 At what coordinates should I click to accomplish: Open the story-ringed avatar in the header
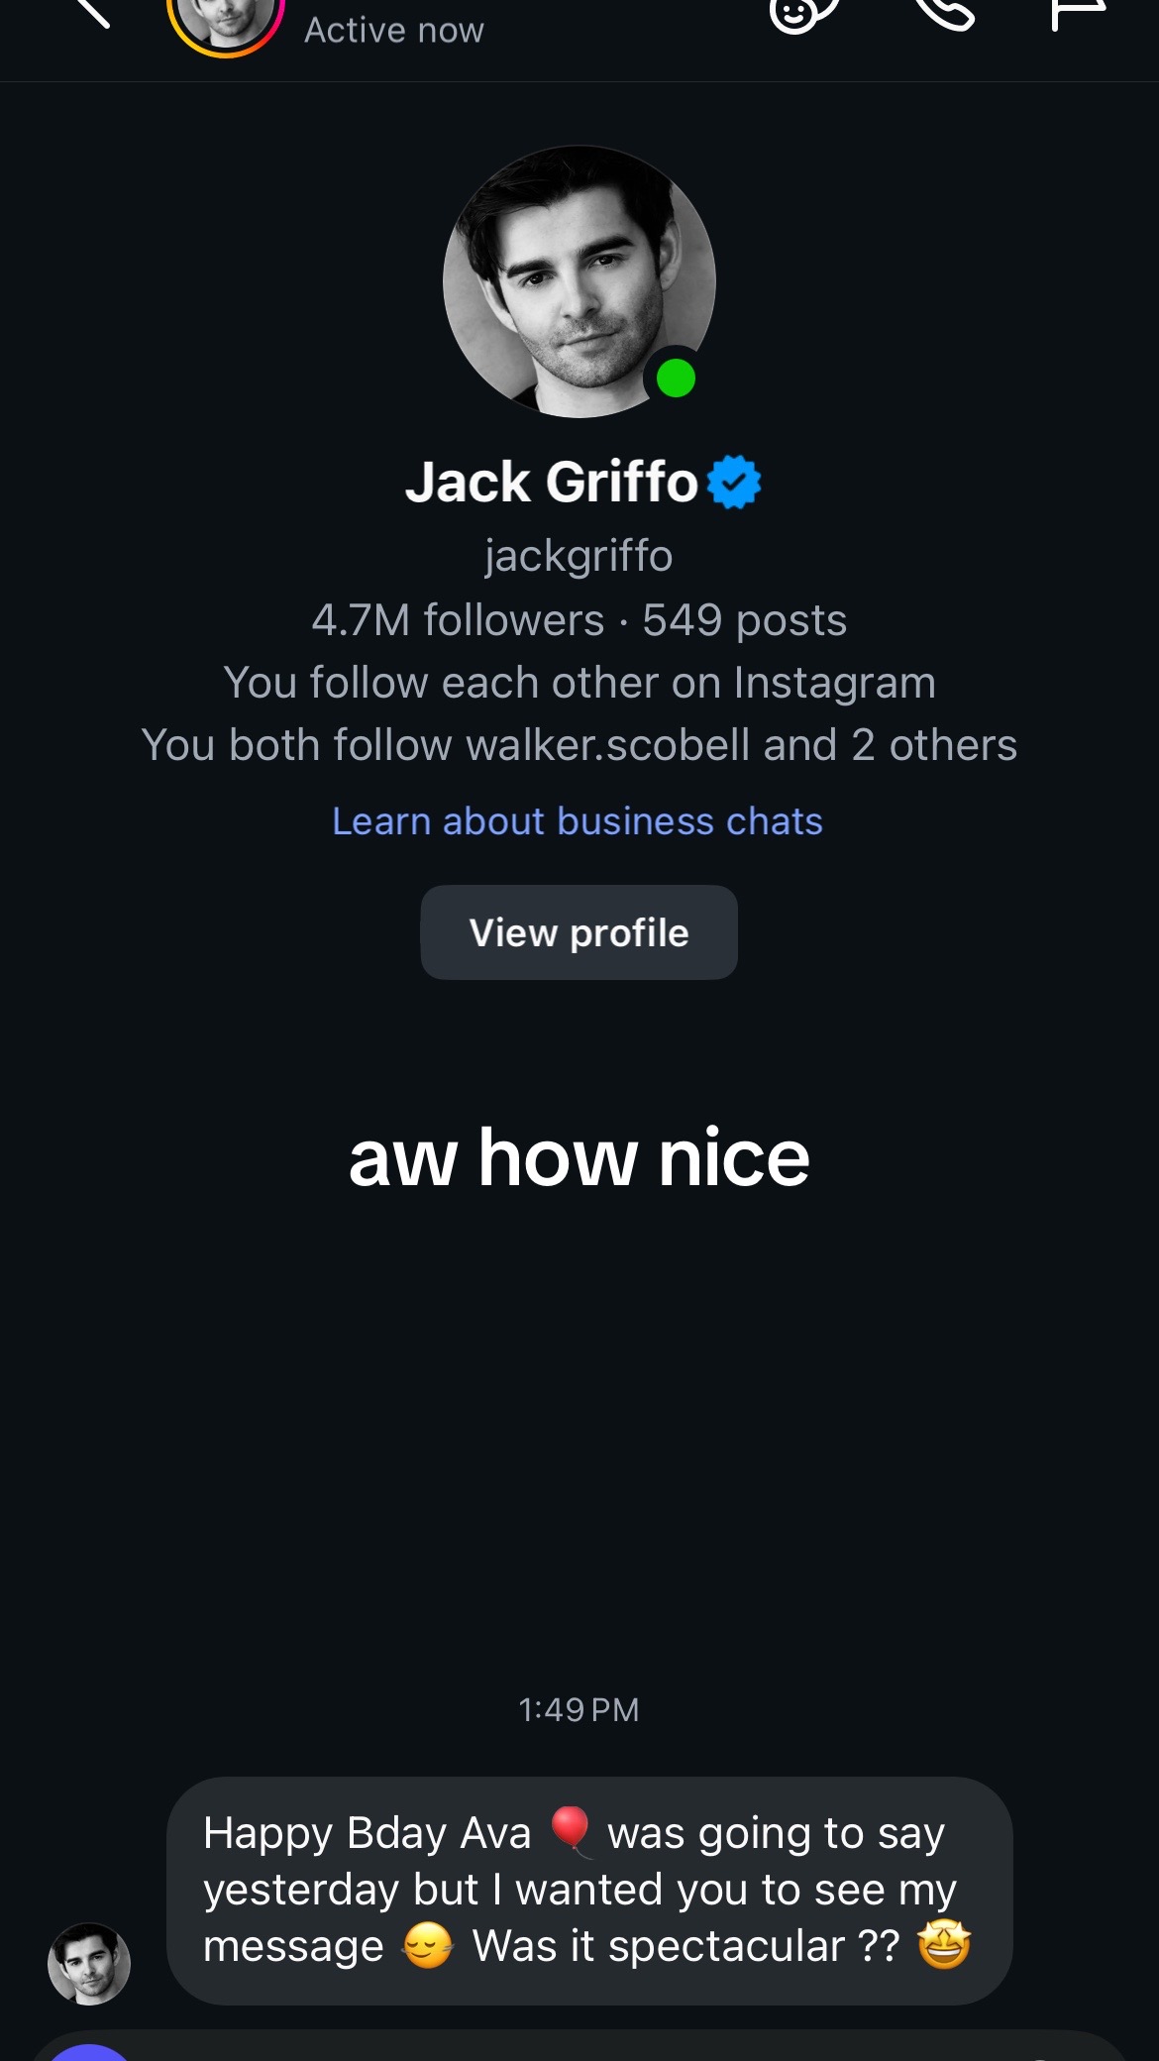point(226,20)
